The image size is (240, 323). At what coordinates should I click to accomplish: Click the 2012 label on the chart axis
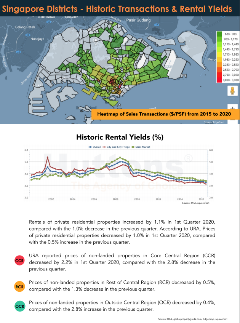click(158, 199)
